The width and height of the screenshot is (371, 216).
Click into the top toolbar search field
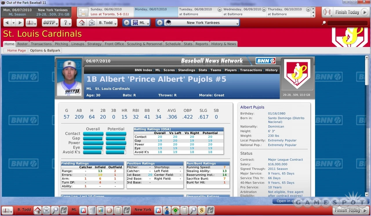pos(348,23)
